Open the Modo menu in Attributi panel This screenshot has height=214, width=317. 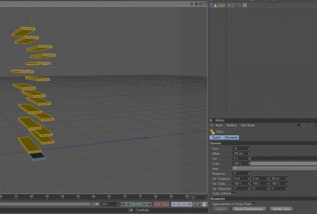219,125
